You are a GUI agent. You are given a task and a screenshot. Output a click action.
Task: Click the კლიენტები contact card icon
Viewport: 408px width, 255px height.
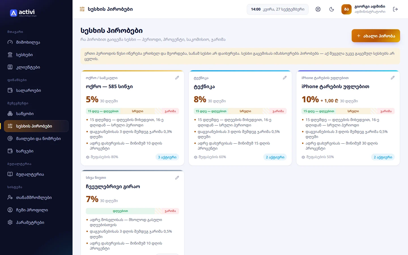pos(10,67)
